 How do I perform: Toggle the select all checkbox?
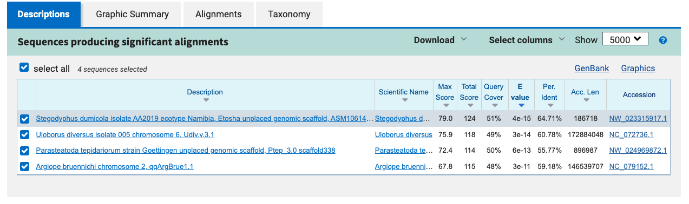pyautogui.click(x=24, y=67)
